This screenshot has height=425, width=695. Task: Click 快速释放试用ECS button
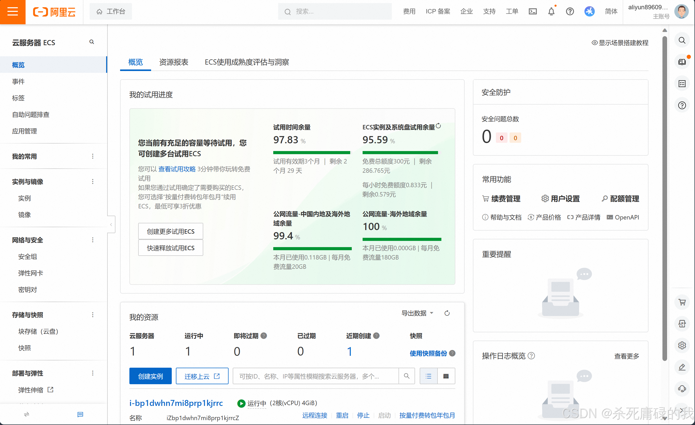(x=171, y=248)
